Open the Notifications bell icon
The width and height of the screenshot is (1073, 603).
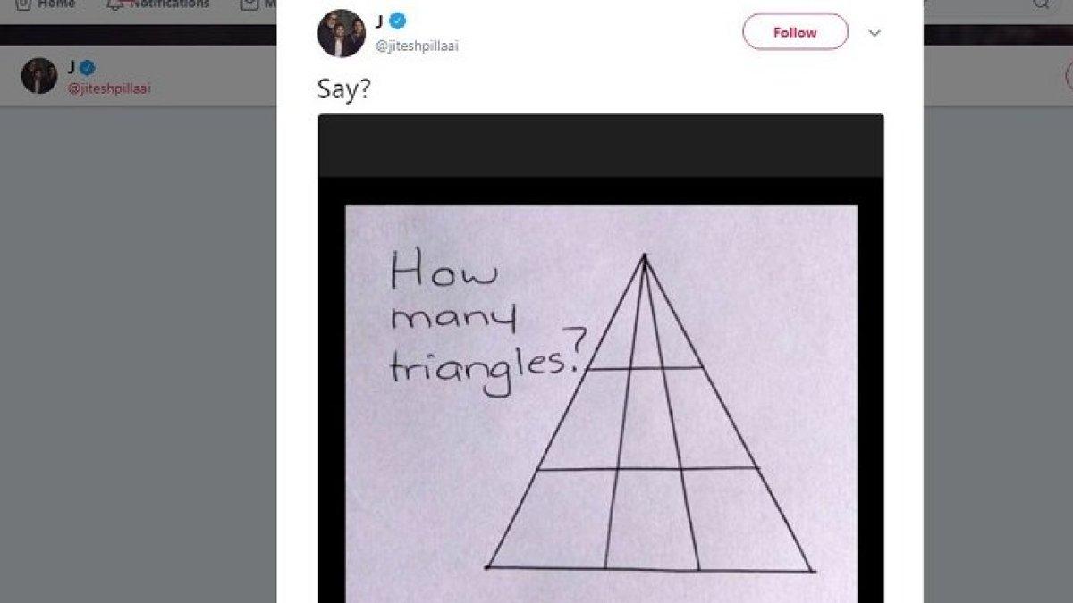tap(114, 4)
